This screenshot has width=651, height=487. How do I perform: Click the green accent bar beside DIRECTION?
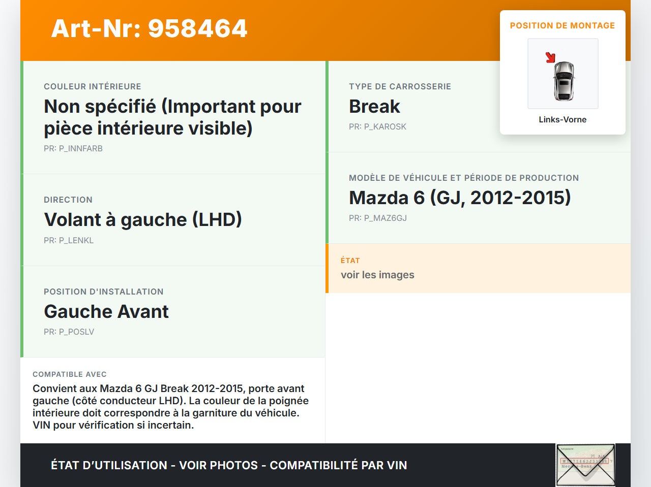point(21,219)
